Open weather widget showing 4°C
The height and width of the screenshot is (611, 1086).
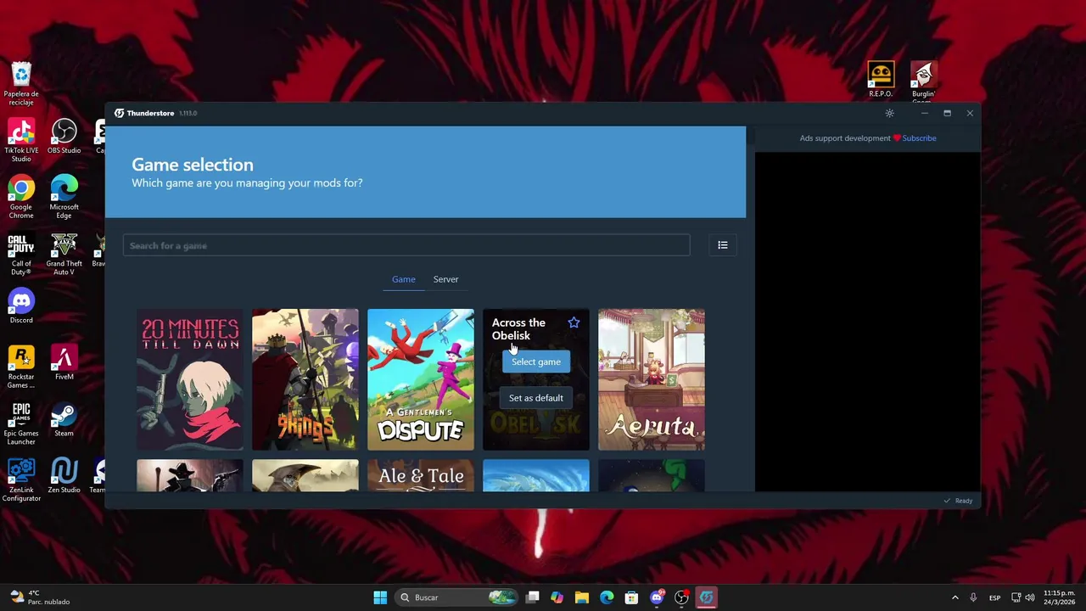(x=38, y=597)
